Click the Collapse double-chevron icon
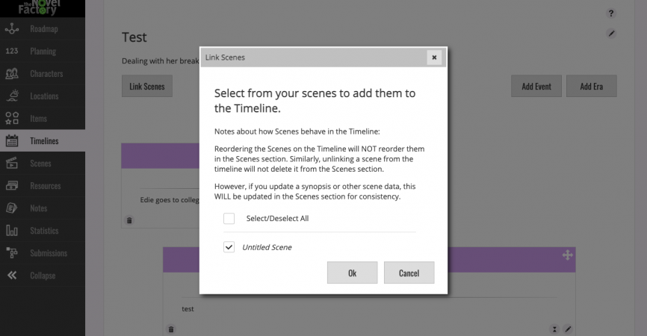Image resolution: width=647 pixels, height=336 pixels. (12, 276)
